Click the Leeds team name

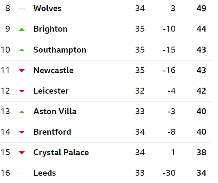pos(45,173)
